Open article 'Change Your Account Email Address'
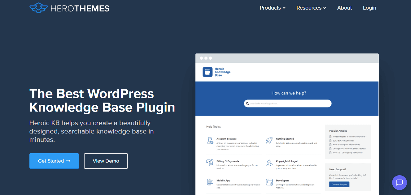This screenshot has width=411, height=195. (349, 149)
